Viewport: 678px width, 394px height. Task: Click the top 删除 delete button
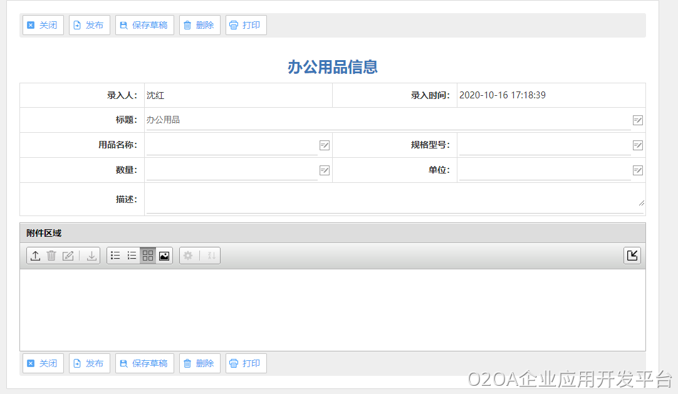point(200,25)
